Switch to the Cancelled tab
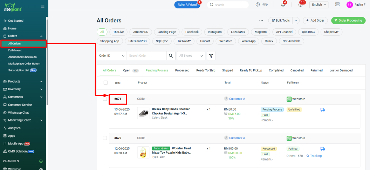This screenshot has width=370, height=170. (297, 70)
